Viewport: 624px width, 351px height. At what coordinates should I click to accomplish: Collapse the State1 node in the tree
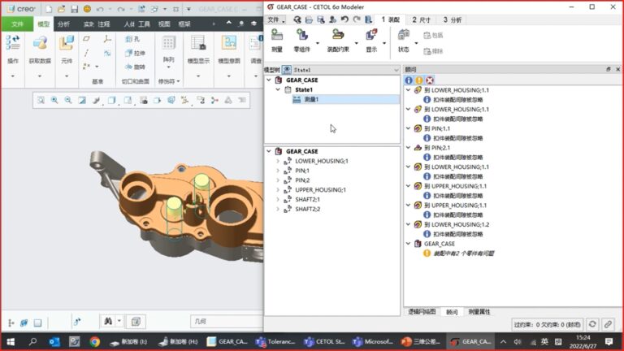[278, 90]
